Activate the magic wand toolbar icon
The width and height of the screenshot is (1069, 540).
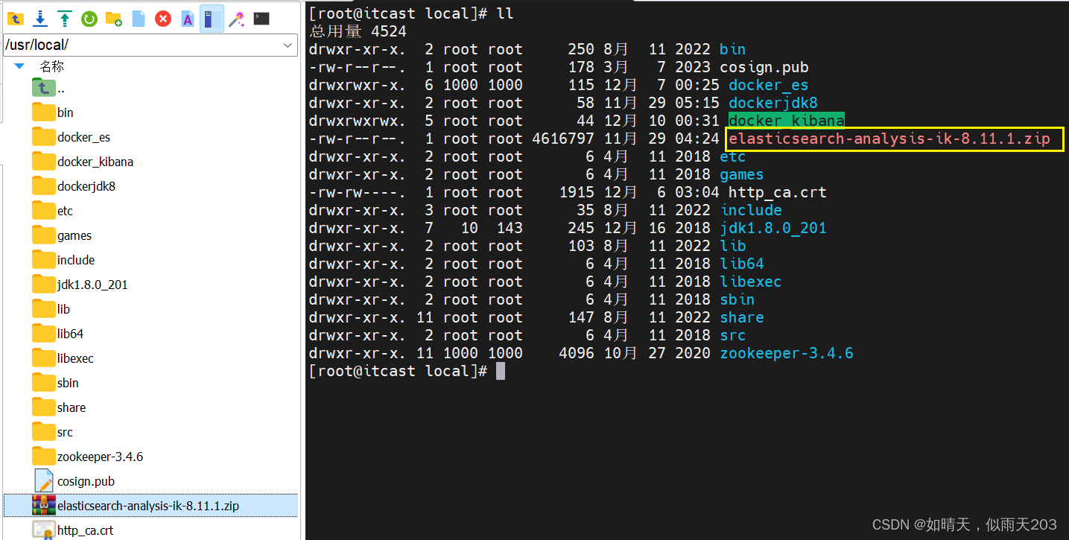237,19
